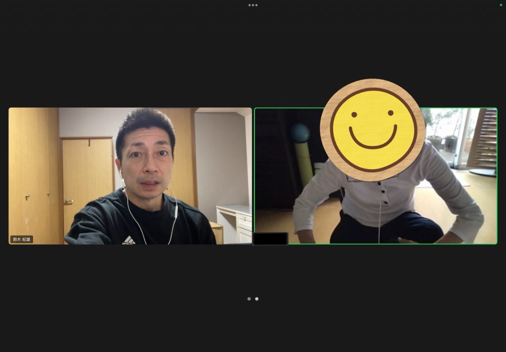Go to the first gallery page dot
This screenshot has height=352, width=506.
tap(249, 299)
